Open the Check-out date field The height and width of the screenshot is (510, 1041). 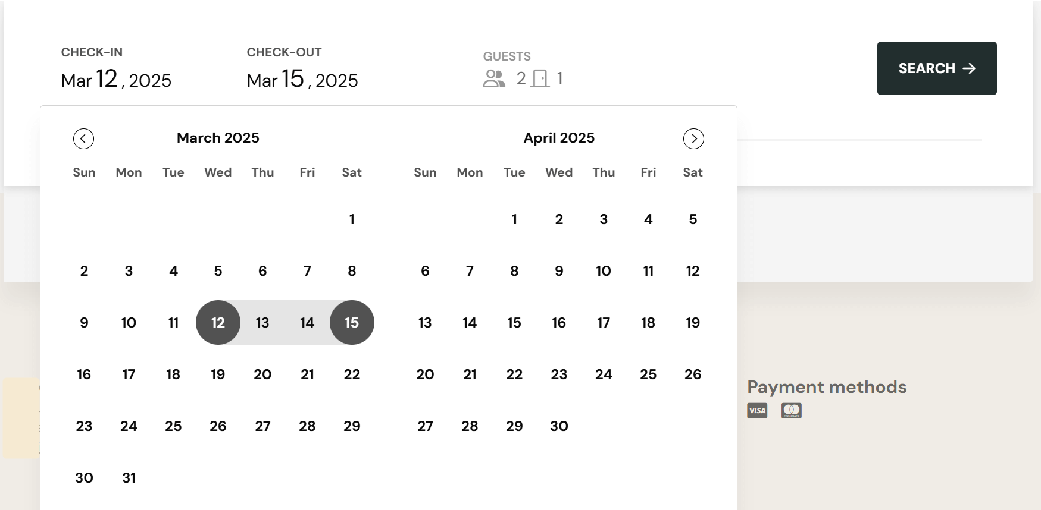click(x=302, y=70)
